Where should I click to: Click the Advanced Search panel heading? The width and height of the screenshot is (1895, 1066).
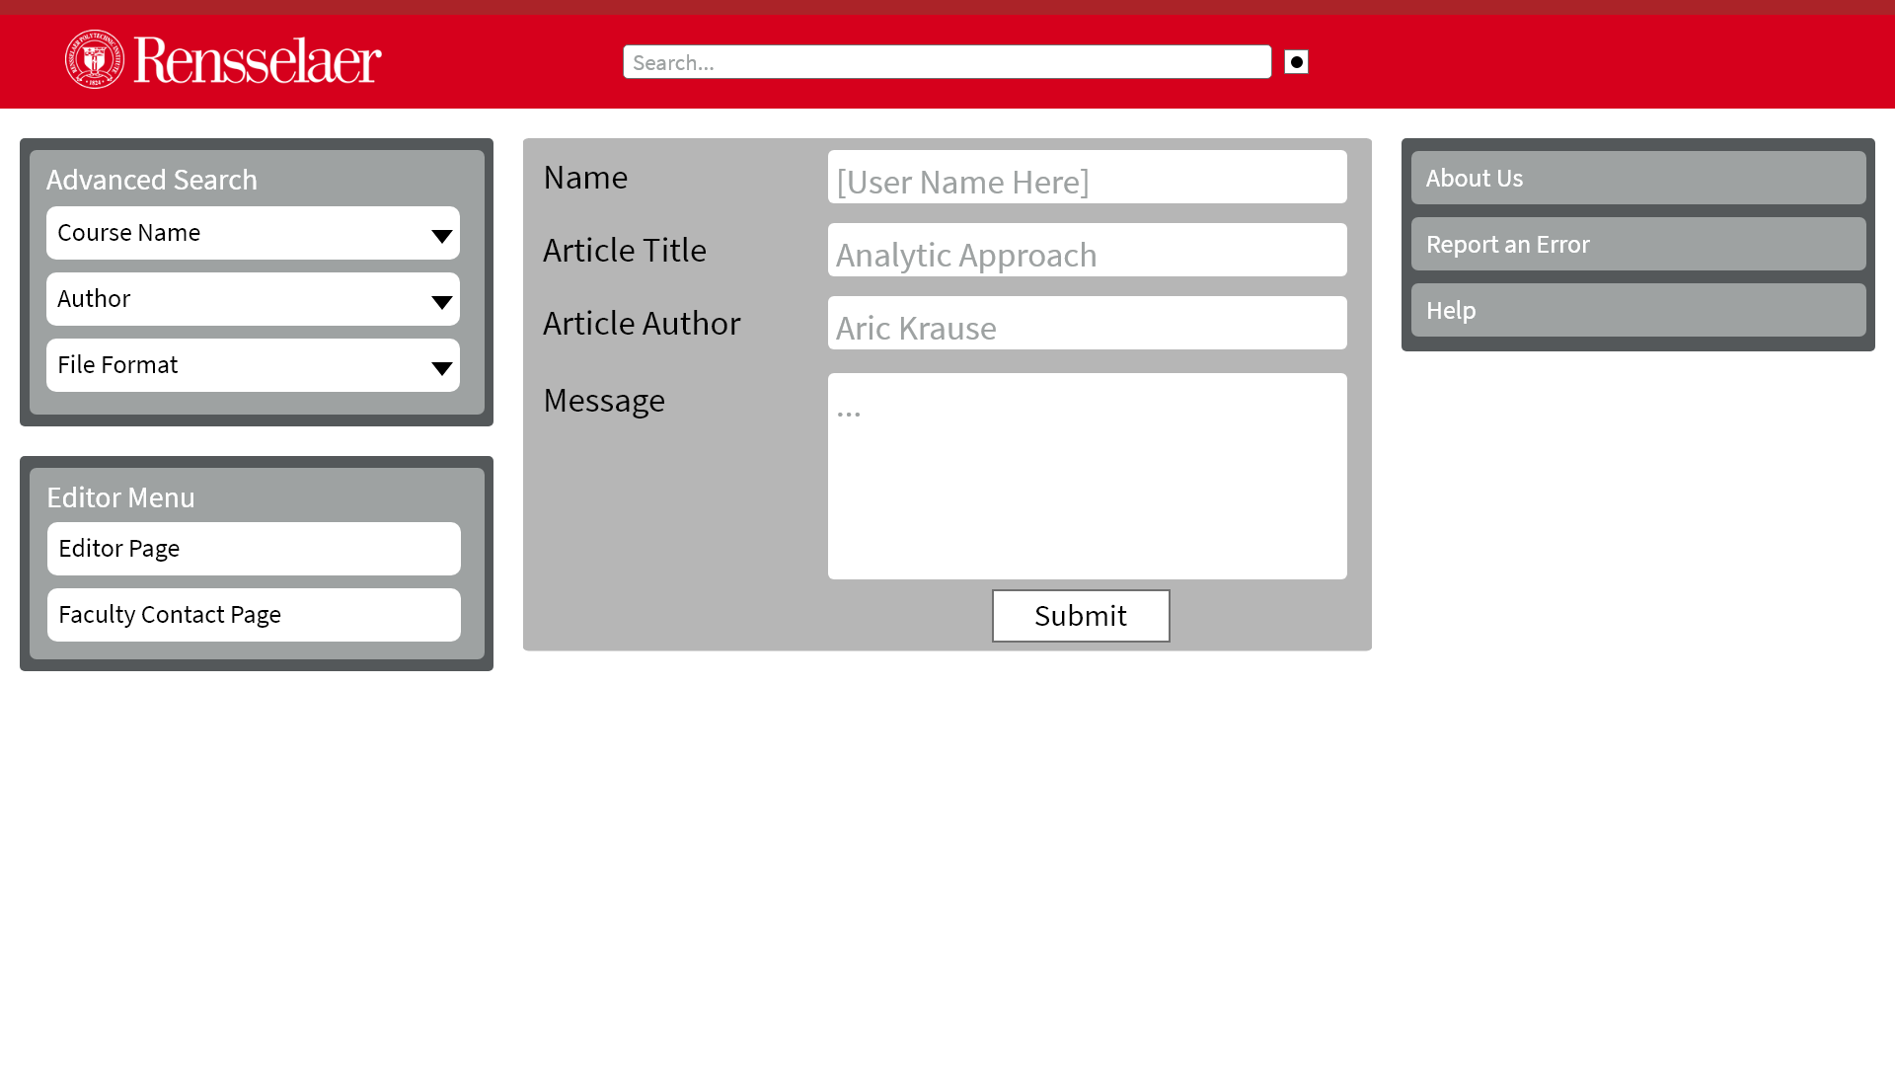point(152,180)
